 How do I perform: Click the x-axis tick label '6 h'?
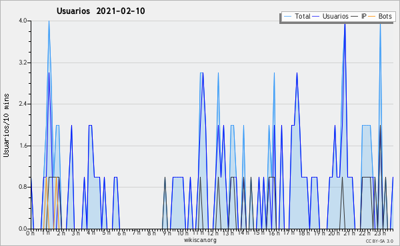[x=121, y=233]
